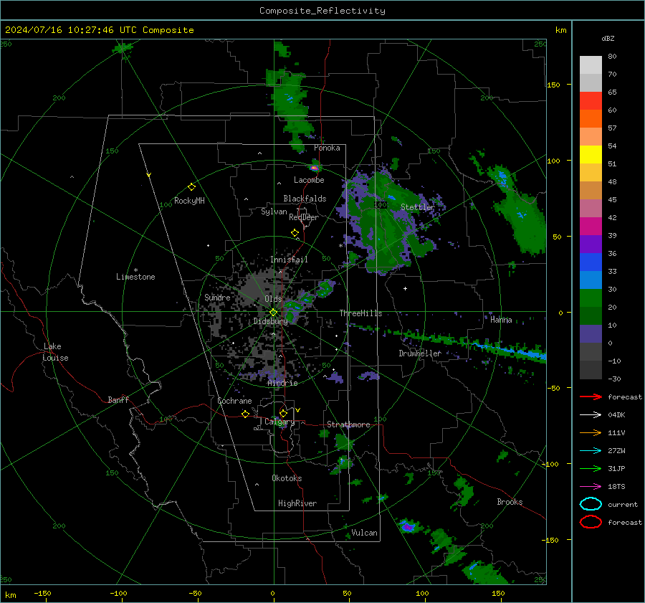Click the RedDeer city label

point(304,217)
